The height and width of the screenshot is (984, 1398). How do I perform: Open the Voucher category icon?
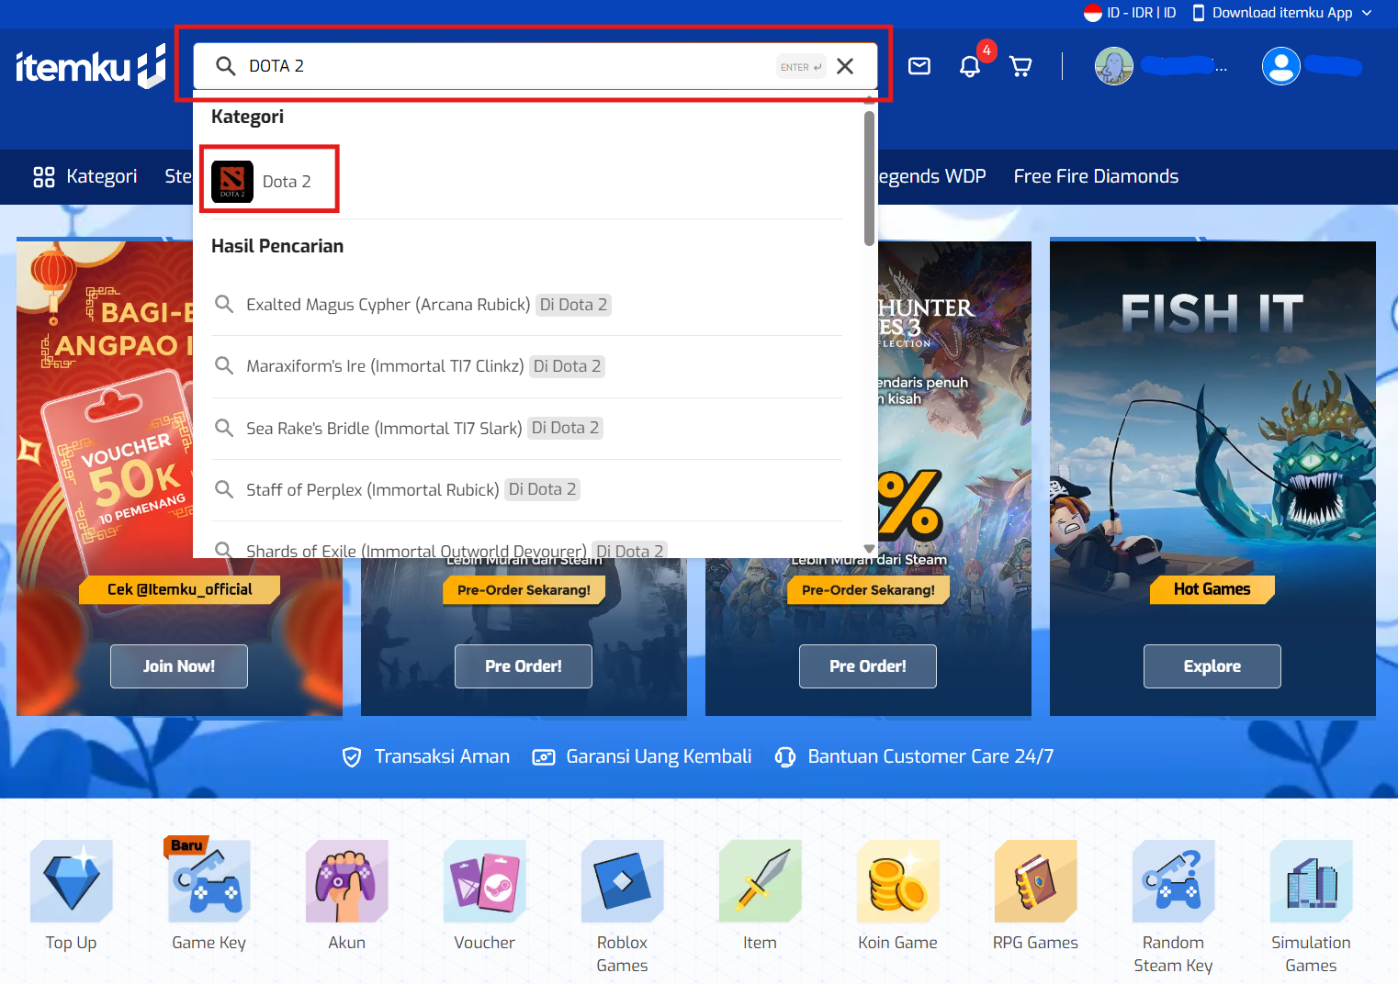(x=484, y=881)
